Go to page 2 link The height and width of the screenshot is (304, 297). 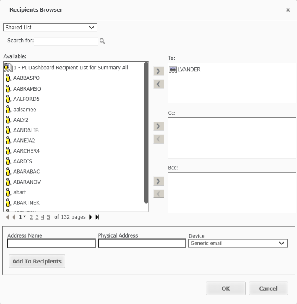coord(31,217)
